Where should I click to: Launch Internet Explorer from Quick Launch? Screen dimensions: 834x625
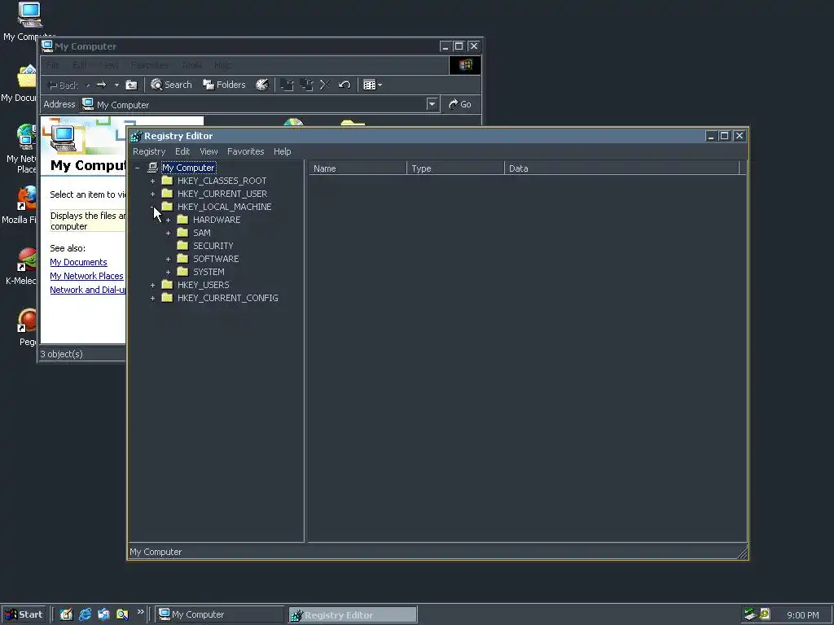coord(85,614)
